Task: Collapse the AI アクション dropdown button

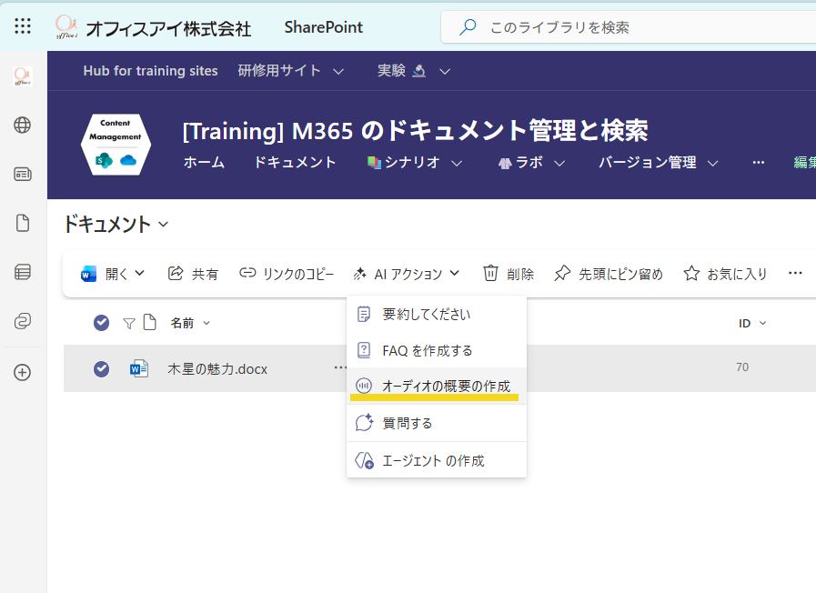Action: point(406,274)
